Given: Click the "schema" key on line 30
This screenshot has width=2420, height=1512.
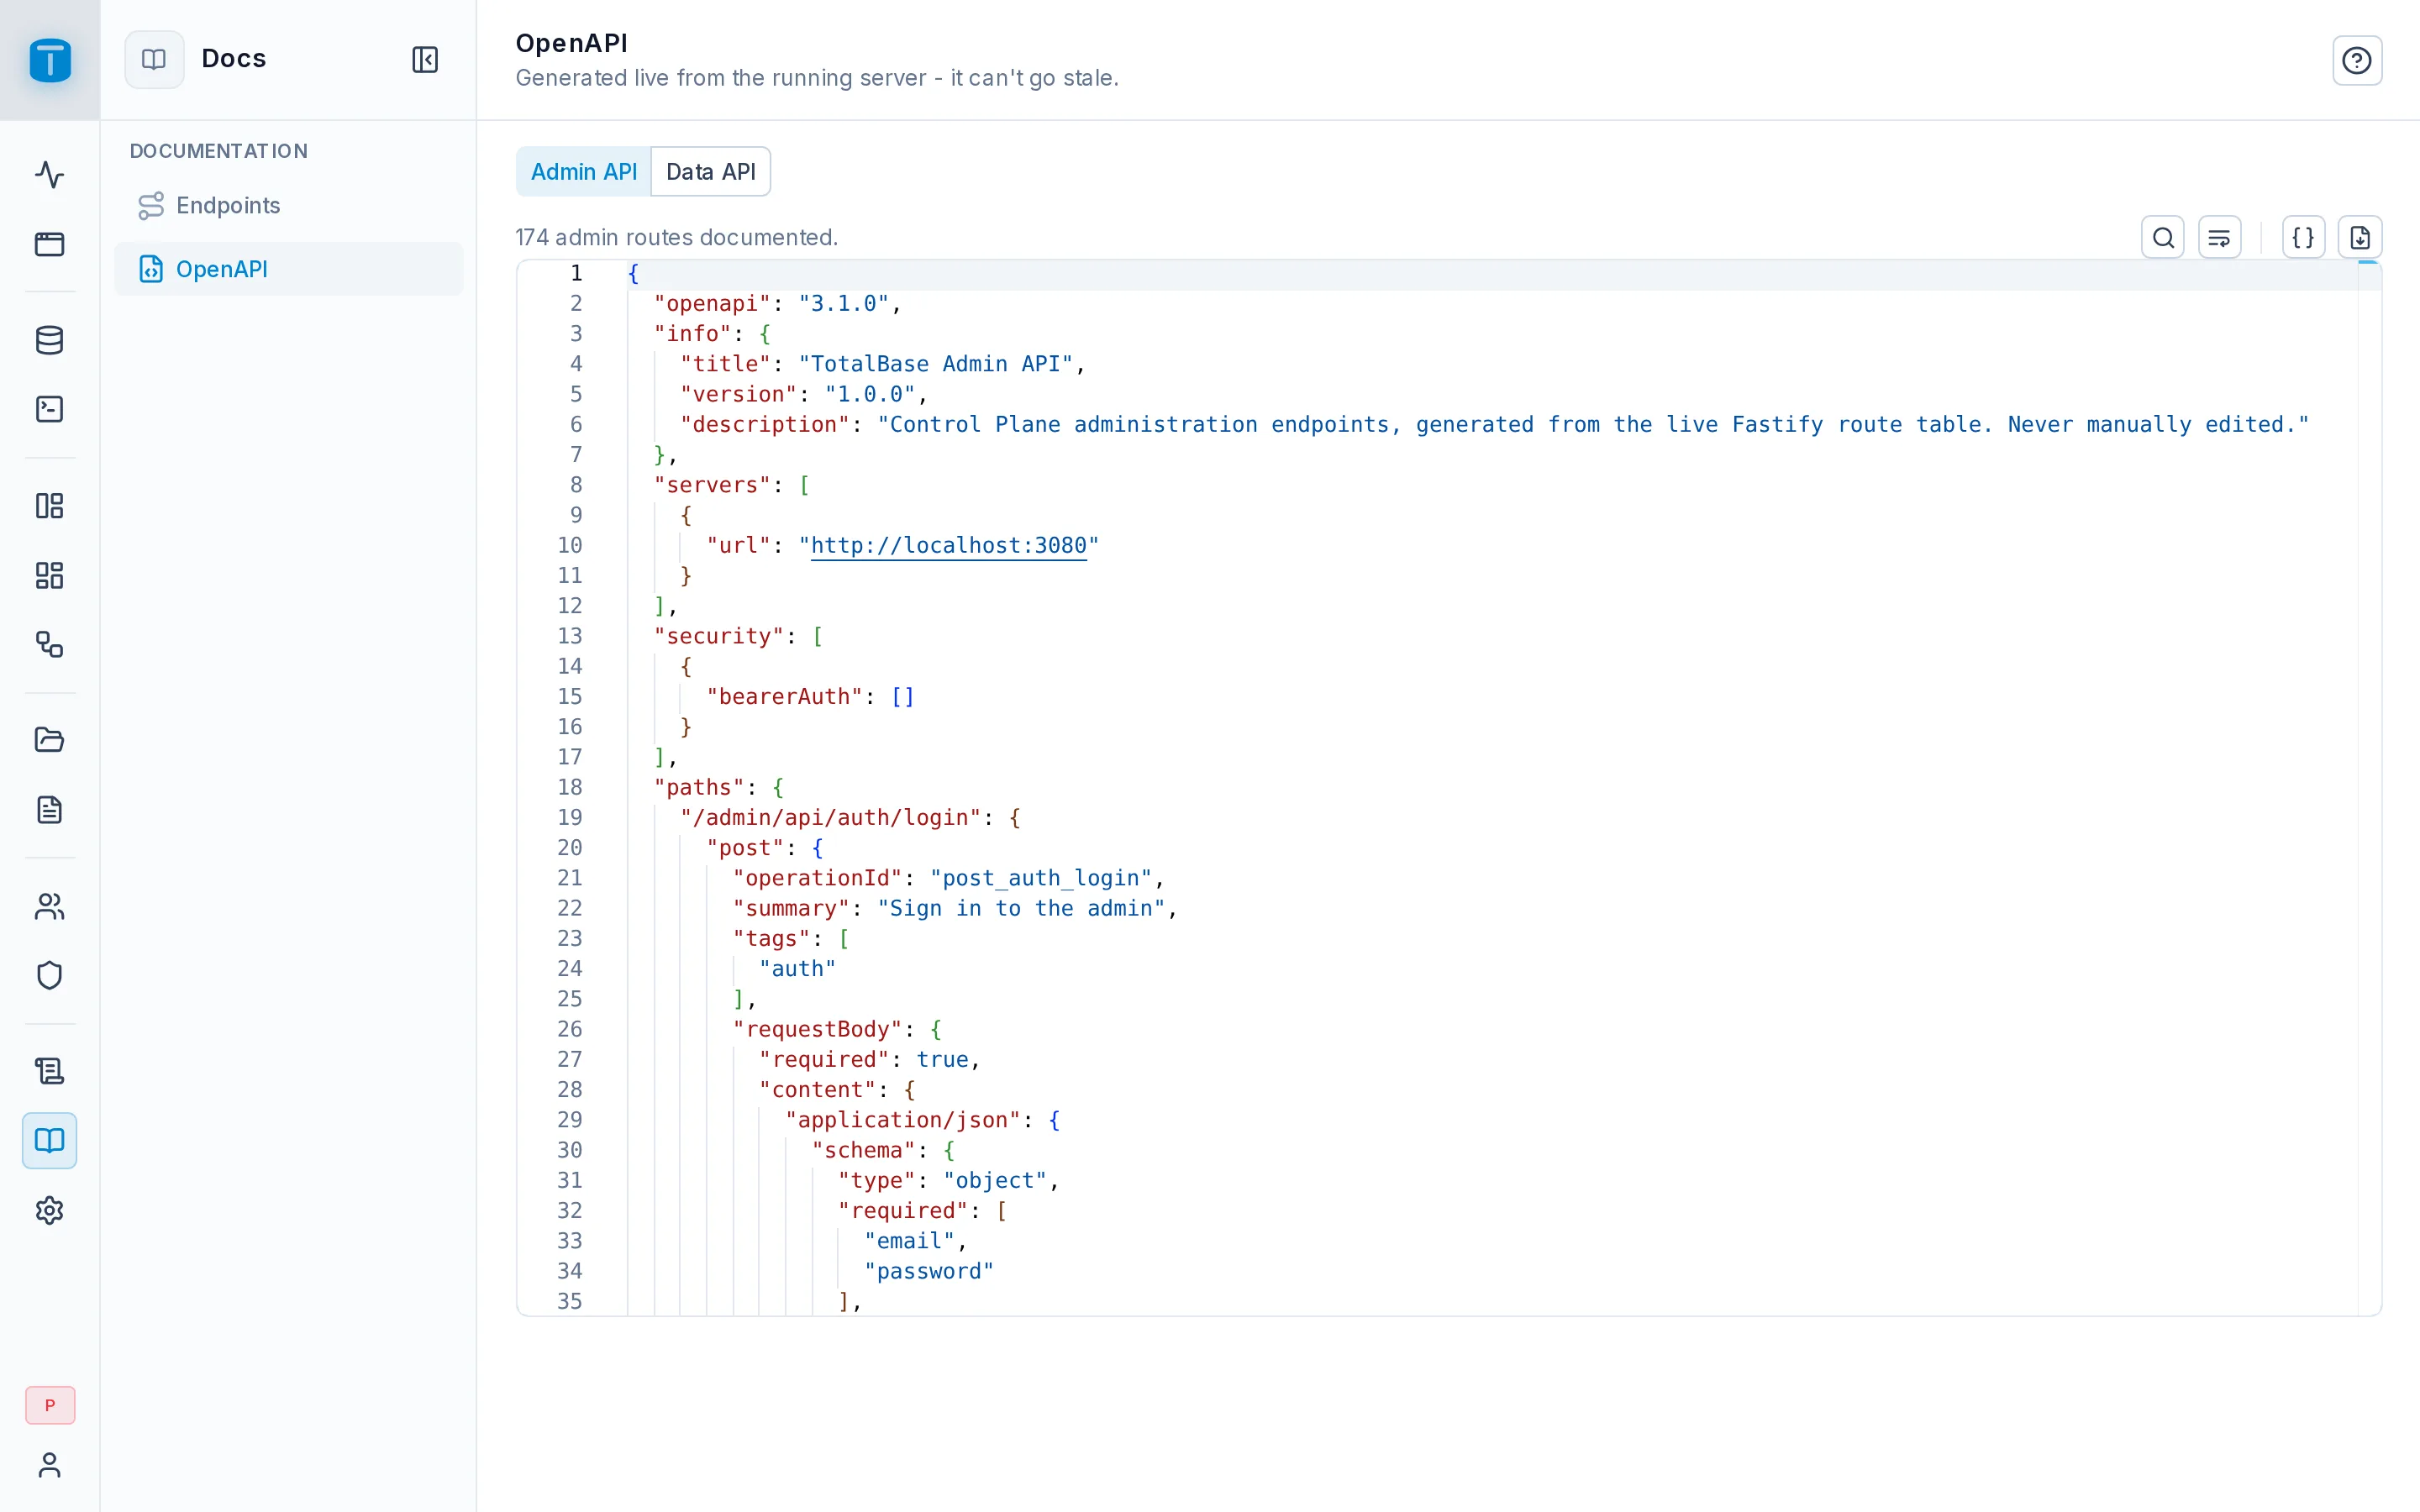Looking at the screenshot, I should (x=863, y=1150).
